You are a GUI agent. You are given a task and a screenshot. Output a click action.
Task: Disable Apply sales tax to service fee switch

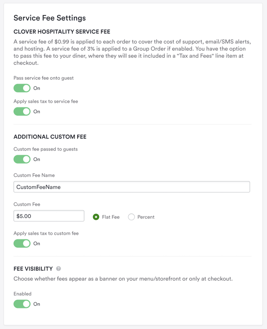pyautogui.click(x=22, y=111)
